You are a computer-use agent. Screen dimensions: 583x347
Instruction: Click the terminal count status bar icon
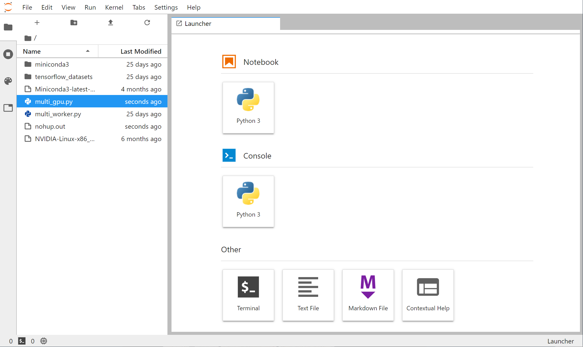(22, 341)
